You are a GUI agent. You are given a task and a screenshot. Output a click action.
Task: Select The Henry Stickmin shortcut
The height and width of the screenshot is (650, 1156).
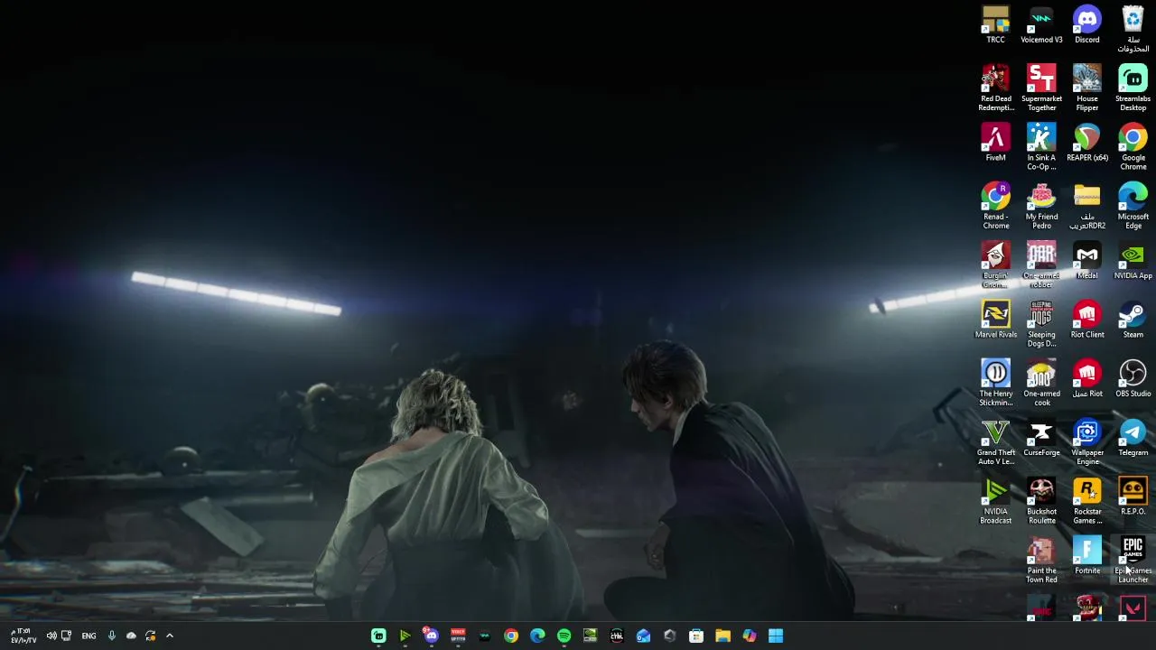[x=995, y=383]
